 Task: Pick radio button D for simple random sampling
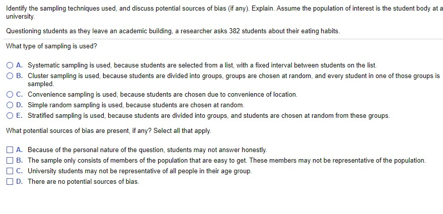point(10,105)
